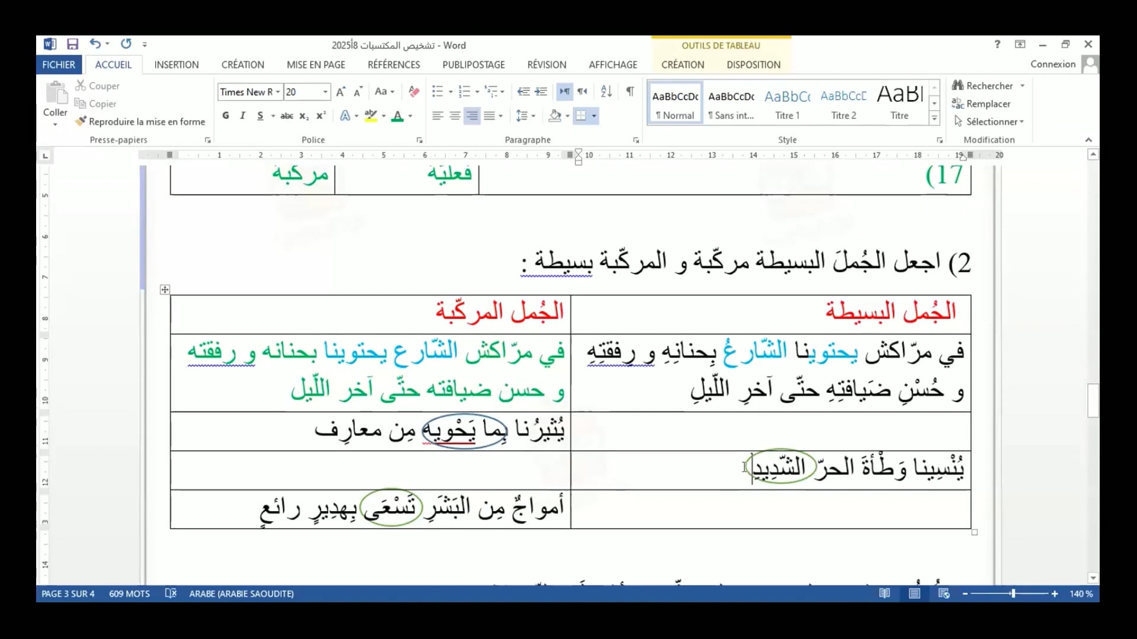Open the font size 20 dropdown
The width and height of the screenshot is (1137, 639).
[325, 92]
